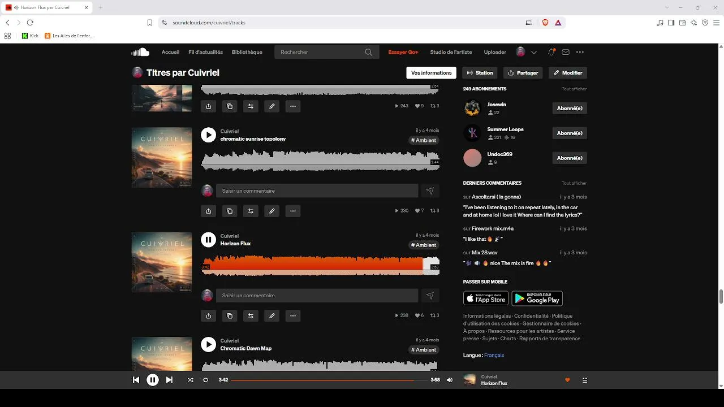This screenshot has height=407, width=724.
Task: Change the language from Français
Action: [x=494, y=355]
